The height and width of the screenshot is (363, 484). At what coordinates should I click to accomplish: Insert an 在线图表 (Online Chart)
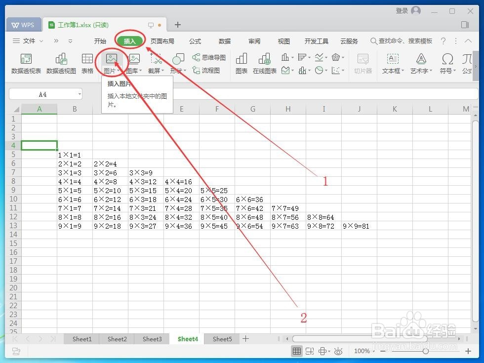pyautogui.click(x=265, y=63)
